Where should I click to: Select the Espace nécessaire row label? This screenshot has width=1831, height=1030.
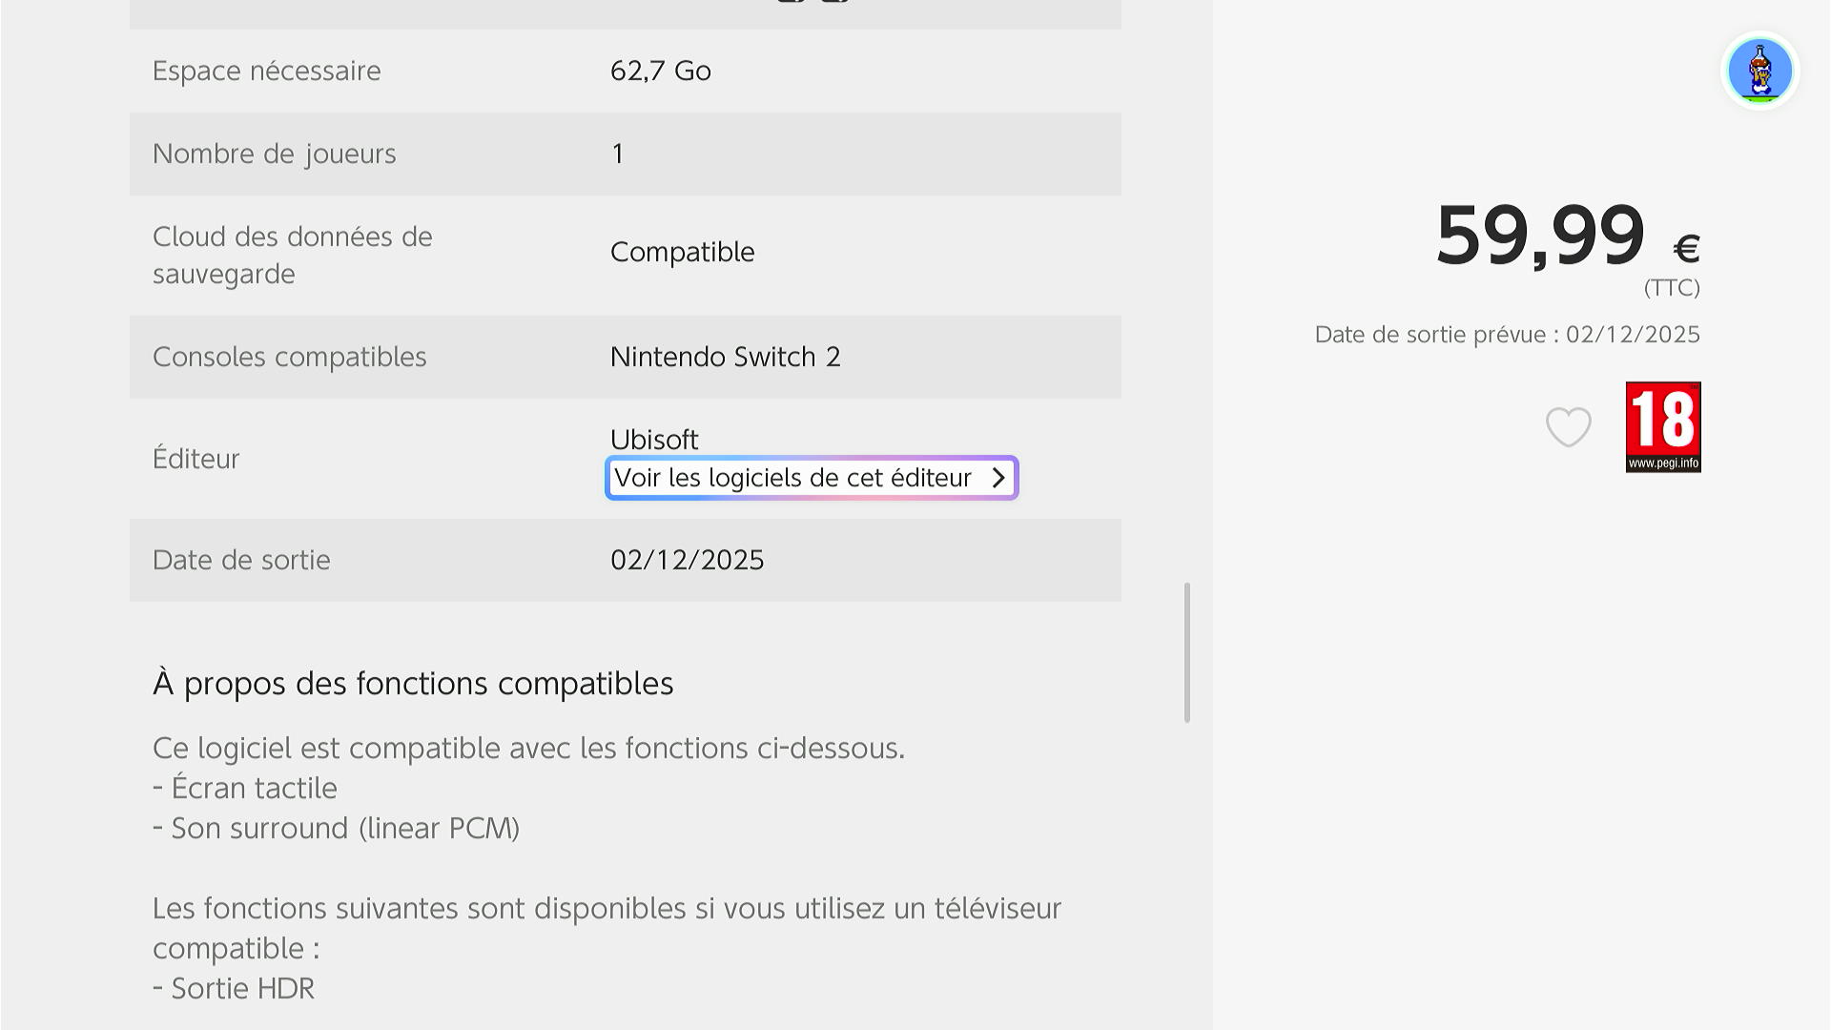pyautogui.click(x=267, y=71)
